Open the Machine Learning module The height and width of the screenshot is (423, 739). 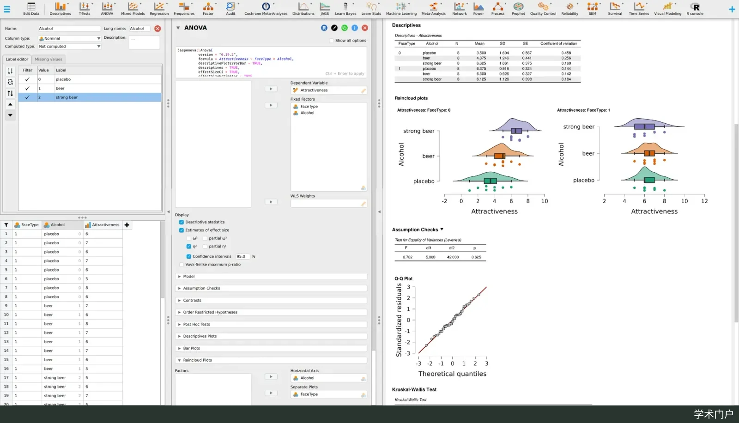pos(401,8)
